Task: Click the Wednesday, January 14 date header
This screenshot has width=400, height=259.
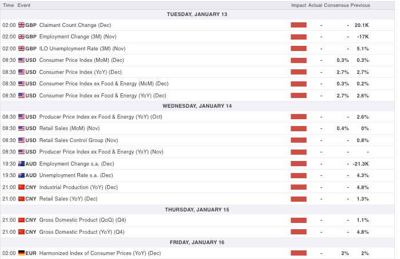Action: click(197, 106)
